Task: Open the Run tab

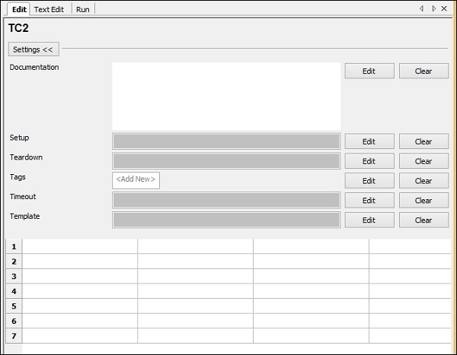Action: (x=83, y=8)
